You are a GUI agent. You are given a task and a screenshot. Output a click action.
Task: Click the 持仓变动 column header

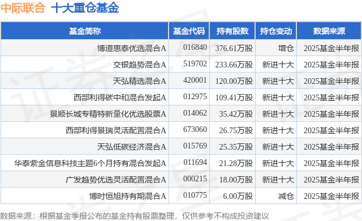(x=276, y=31)
